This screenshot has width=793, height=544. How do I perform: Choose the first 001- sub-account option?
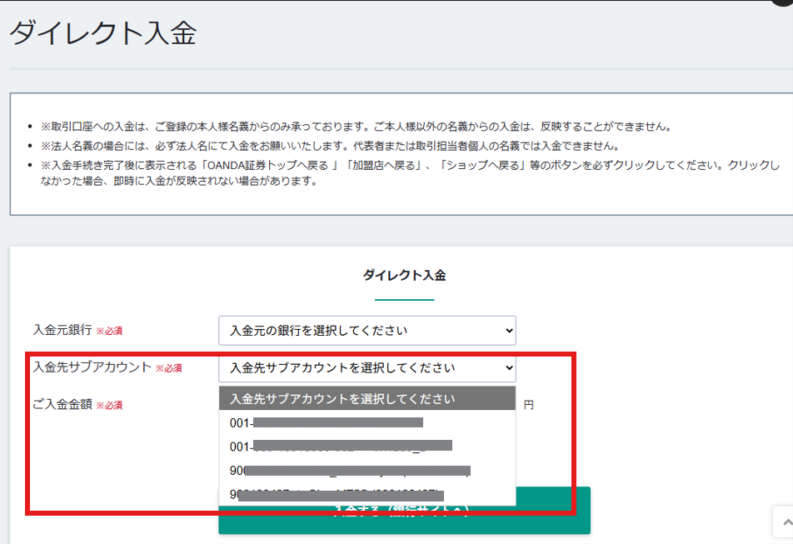(x=327, y=423)
